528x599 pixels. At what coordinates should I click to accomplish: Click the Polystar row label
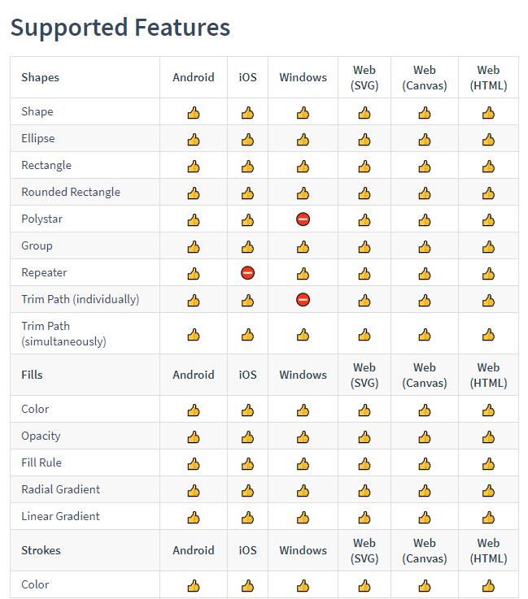click(x=42, y=219)
